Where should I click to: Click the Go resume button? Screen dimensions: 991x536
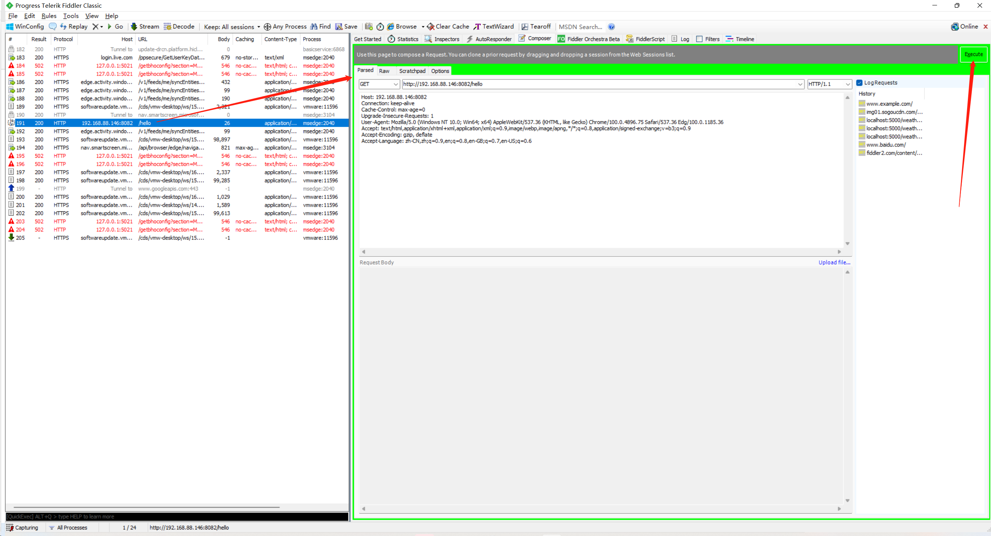tap(115, 27)
